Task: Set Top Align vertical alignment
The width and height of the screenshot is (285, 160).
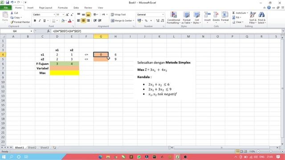Action: [78, 15]
